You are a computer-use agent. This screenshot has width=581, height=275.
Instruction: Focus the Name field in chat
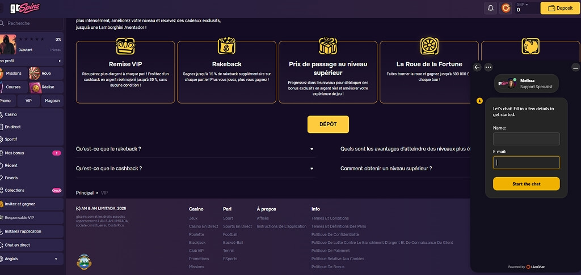pyautogui.click(x=526, y=139)
